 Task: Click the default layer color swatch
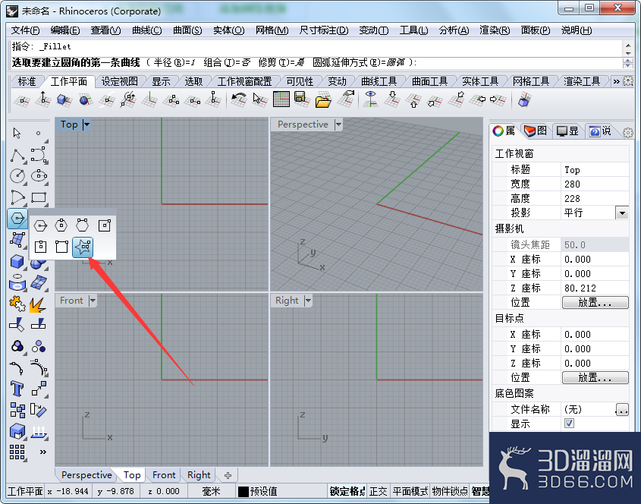243,491
